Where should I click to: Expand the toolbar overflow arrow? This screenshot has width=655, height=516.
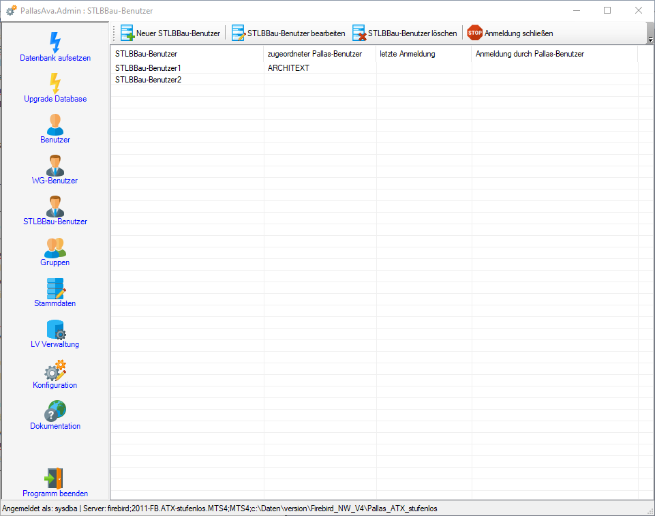(x=650, y=39)
